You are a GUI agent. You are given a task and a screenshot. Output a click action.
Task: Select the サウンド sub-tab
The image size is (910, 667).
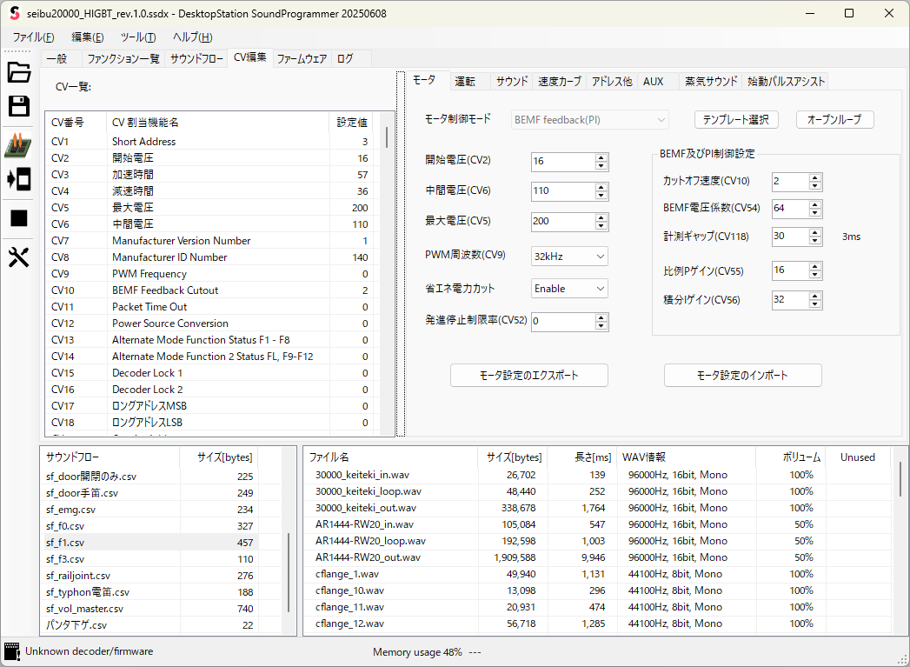tap(512, 81)
